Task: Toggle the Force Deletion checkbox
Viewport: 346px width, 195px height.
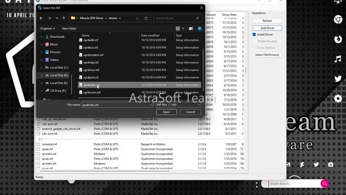Action: (x=254, y=48)
